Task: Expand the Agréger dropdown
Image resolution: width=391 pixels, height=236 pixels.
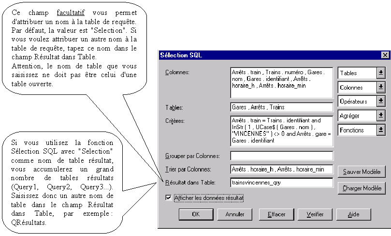Action: (x=381, y=116)
